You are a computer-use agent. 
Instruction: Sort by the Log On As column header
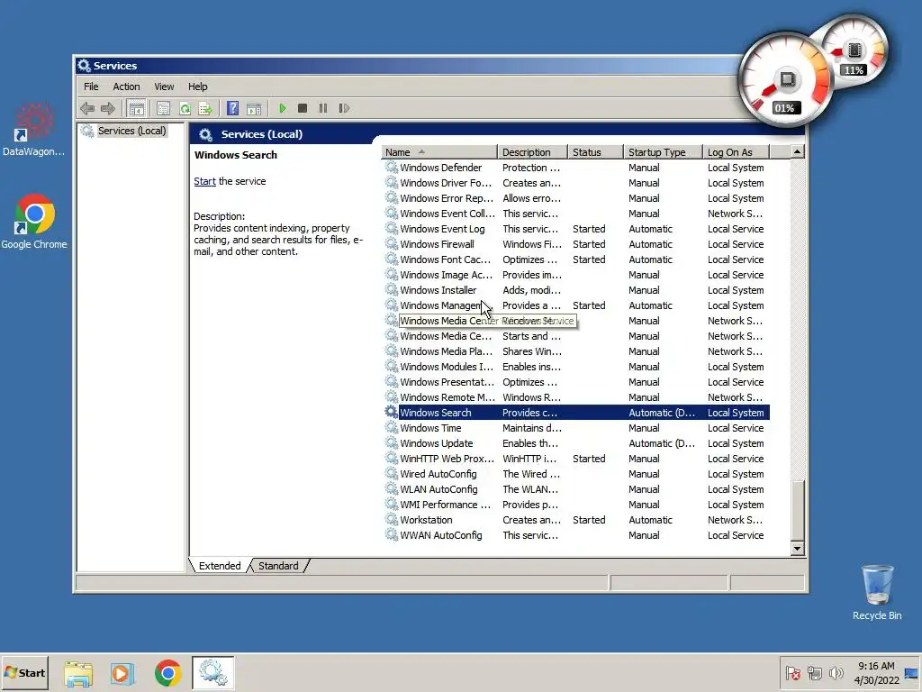(737, 151)
